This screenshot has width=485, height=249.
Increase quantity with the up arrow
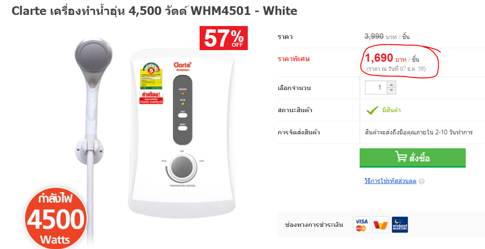pyautogui.click(x=391, y=84)
